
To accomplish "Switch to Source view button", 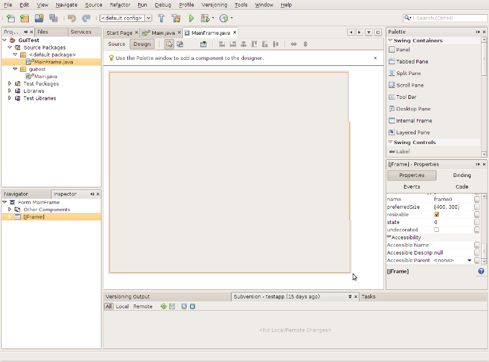I will 117,44.
